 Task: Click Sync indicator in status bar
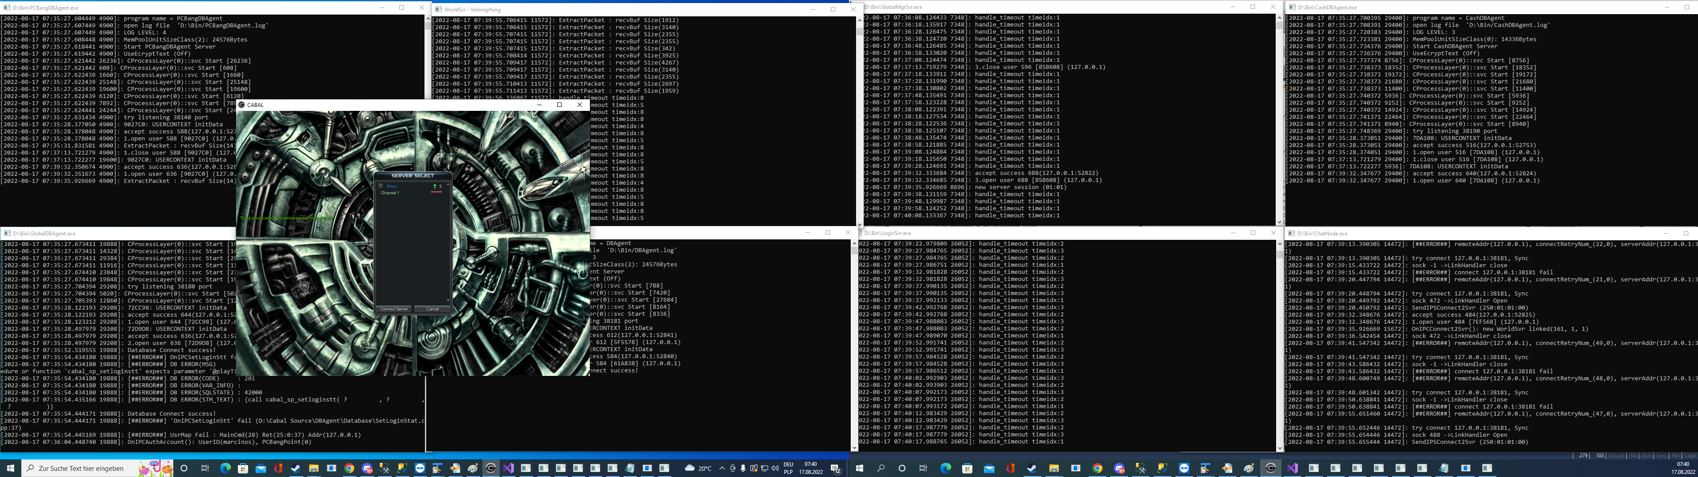coord(1661,455)
